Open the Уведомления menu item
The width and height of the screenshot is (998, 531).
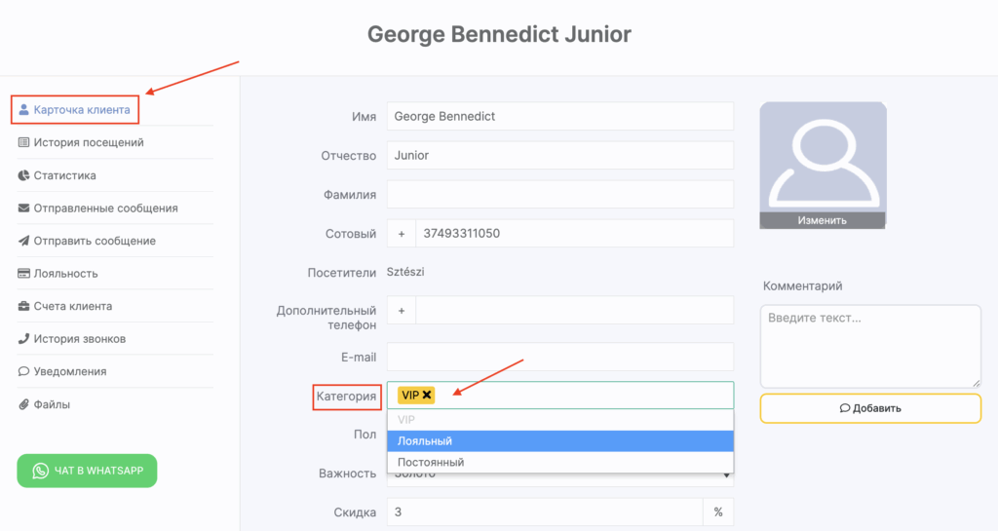click(69, 371)
